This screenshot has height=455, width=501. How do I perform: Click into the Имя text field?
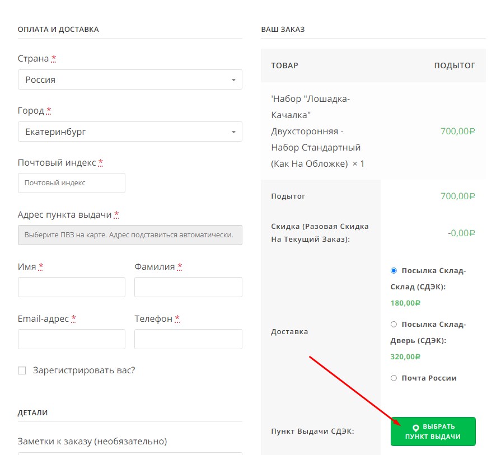72,287
